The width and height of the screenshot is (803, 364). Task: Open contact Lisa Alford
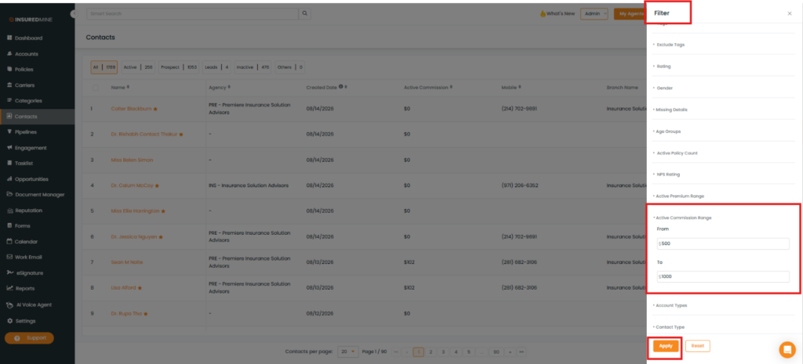click(x=123, y=288)
